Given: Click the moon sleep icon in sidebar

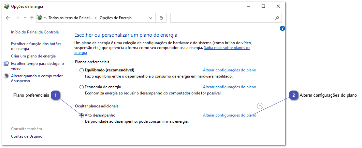Looking at the screenshot, I should click(7, 76).
